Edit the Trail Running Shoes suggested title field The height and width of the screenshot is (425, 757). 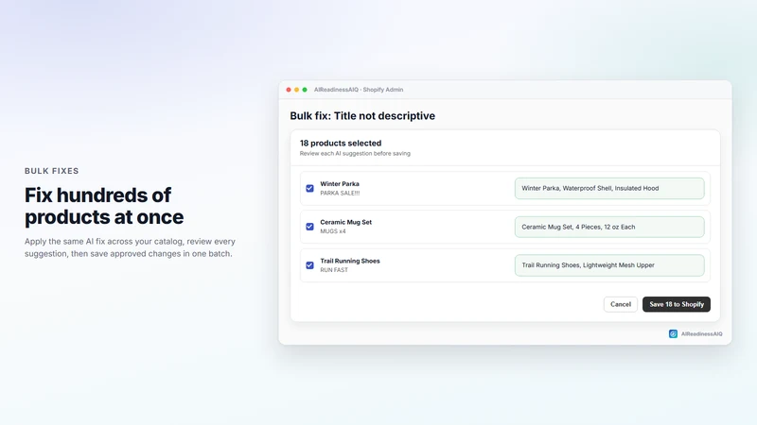(x=609, y=265)
